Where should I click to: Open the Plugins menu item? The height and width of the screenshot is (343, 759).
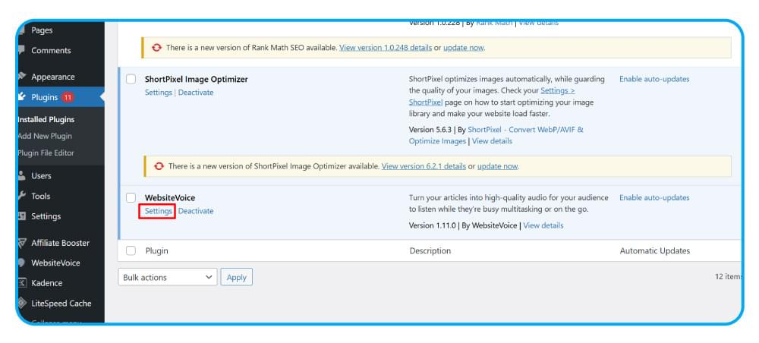(x=45, y=97)
